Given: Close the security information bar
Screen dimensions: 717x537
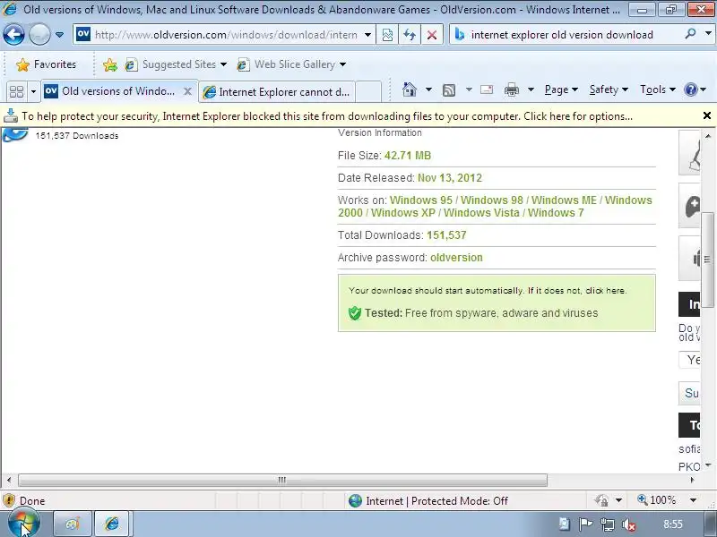Looking at the screenshot, I should [x=707, y=115].
